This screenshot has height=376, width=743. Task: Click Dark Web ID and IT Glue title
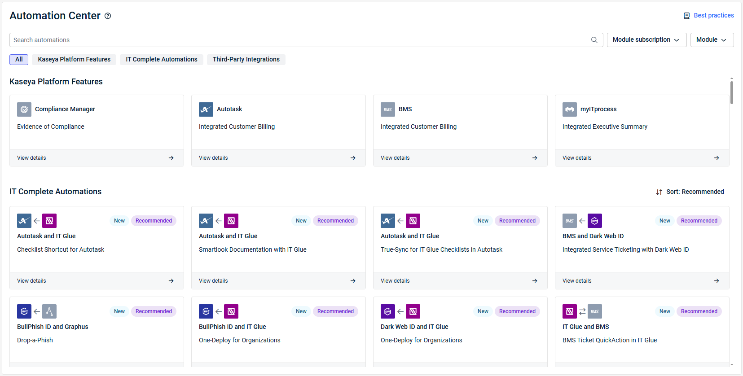414,327
